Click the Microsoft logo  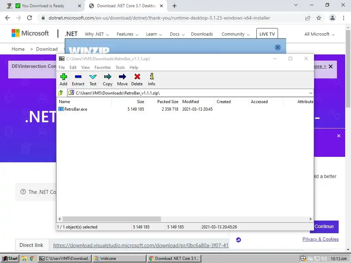[30, 33]
